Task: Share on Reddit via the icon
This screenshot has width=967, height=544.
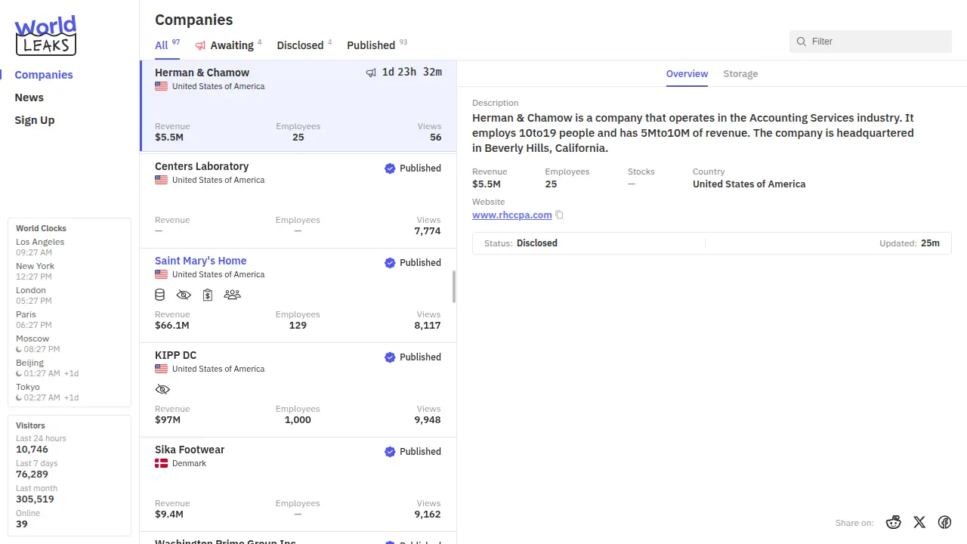Action: tap(894, 522)
